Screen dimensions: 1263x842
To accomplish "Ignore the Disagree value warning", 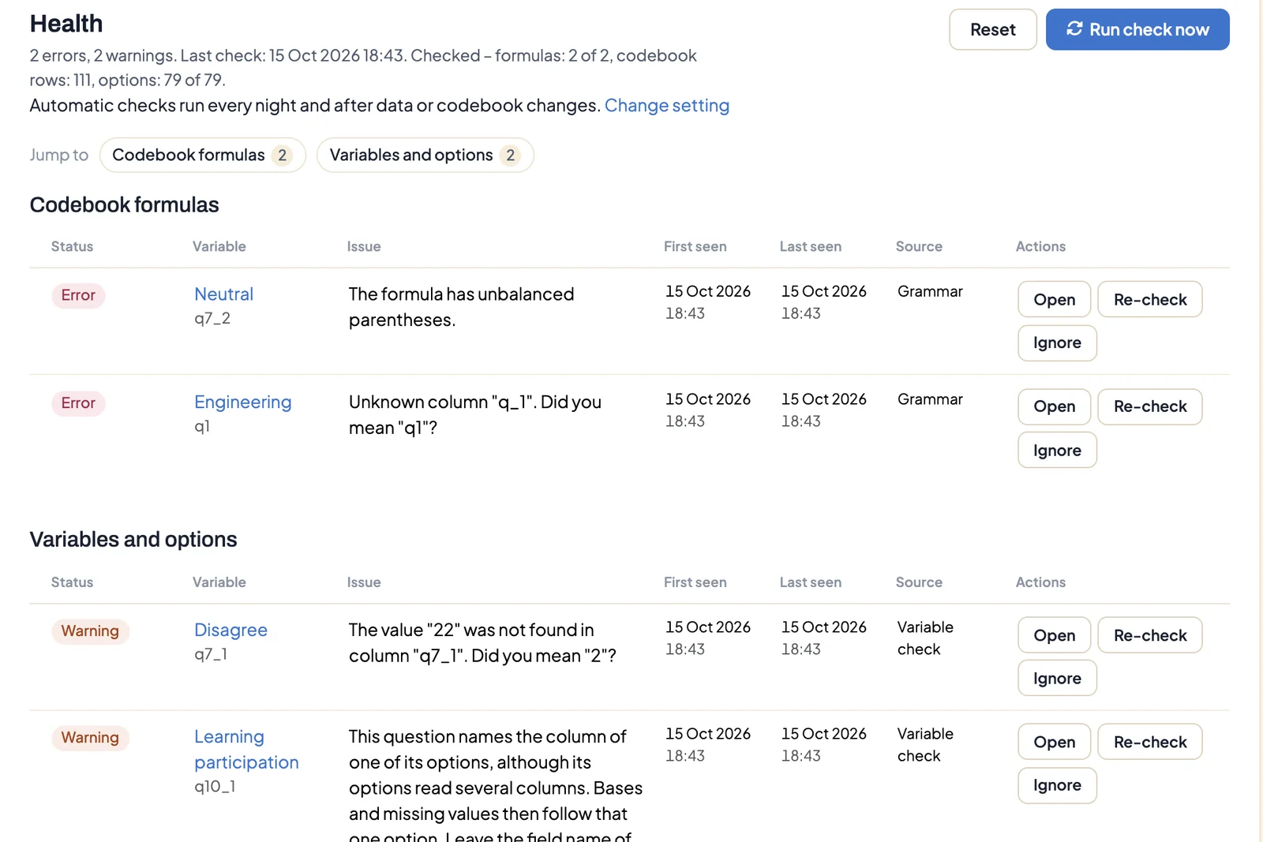I will (1057, 679).
